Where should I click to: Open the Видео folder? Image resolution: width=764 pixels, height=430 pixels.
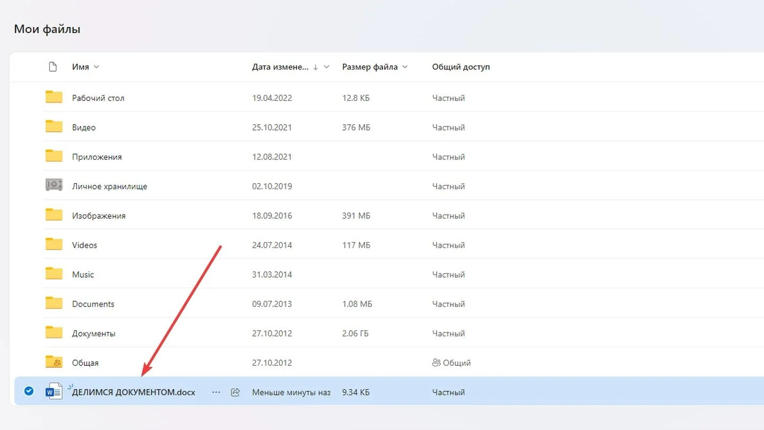(x=84, y=127)
